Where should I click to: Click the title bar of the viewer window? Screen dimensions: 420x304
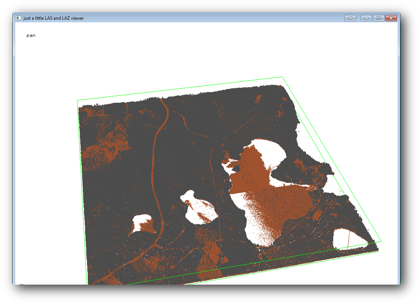(187, 18)
